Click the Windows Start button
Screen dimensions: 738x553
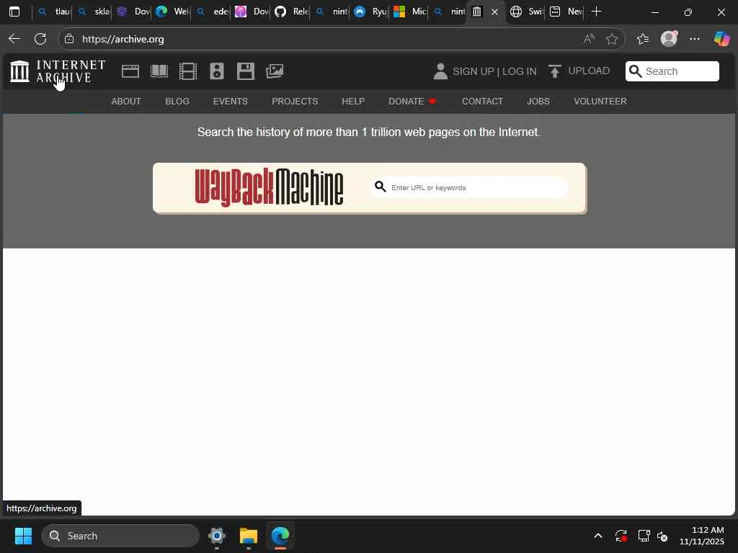pyautogui.click(x=23, y=536)
